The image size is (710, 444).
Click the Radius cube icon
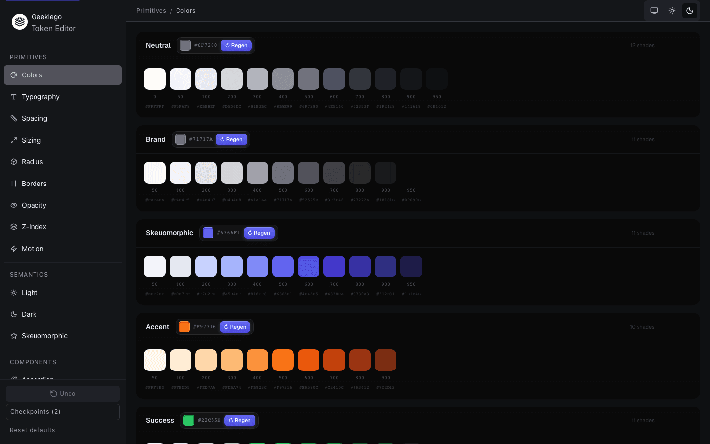14,162
